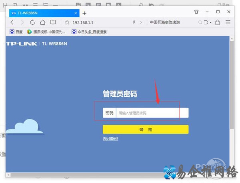
Task: Click the 忘记密码? link
Action: click(x=110, y=139)
